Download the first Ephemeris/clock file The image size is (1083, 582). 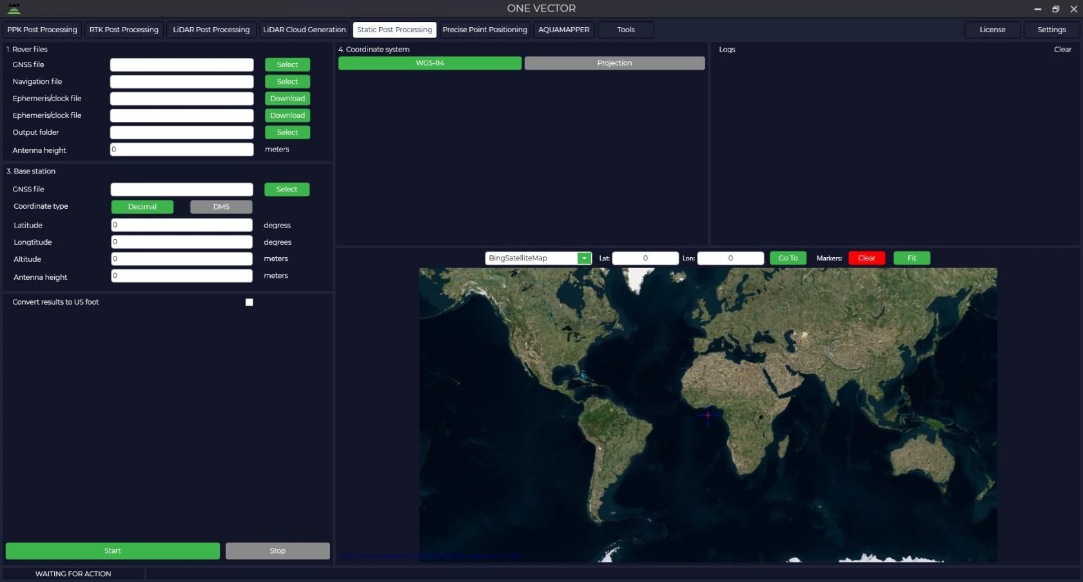[288, 99]
